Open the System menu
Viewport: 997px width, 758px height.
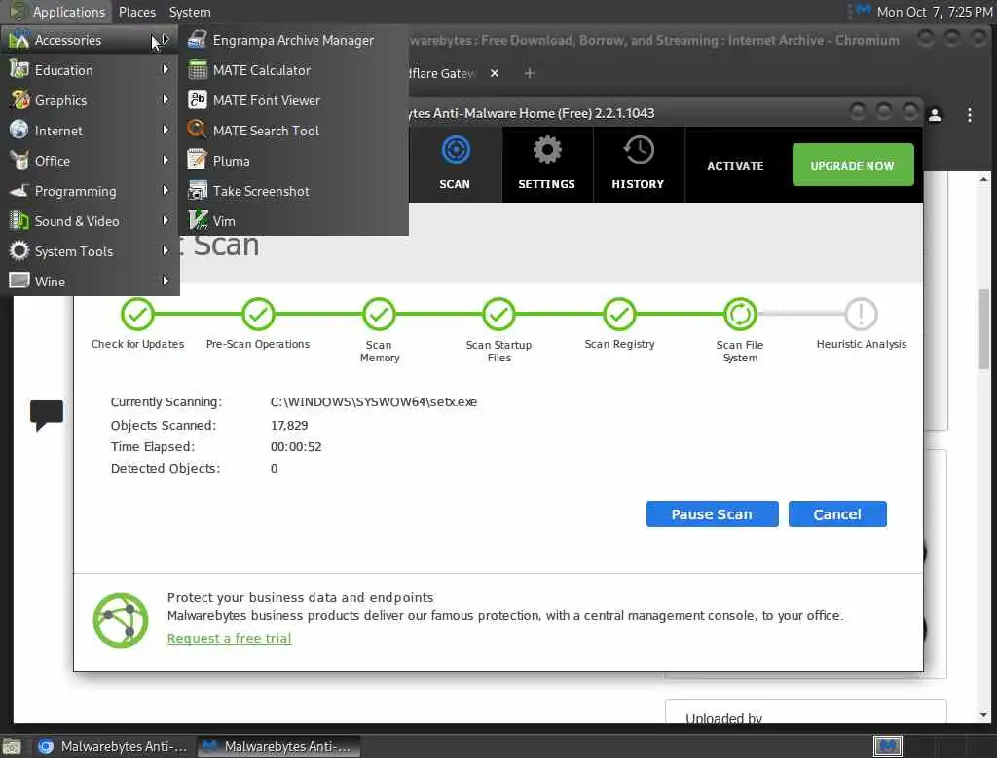[190, 12]
